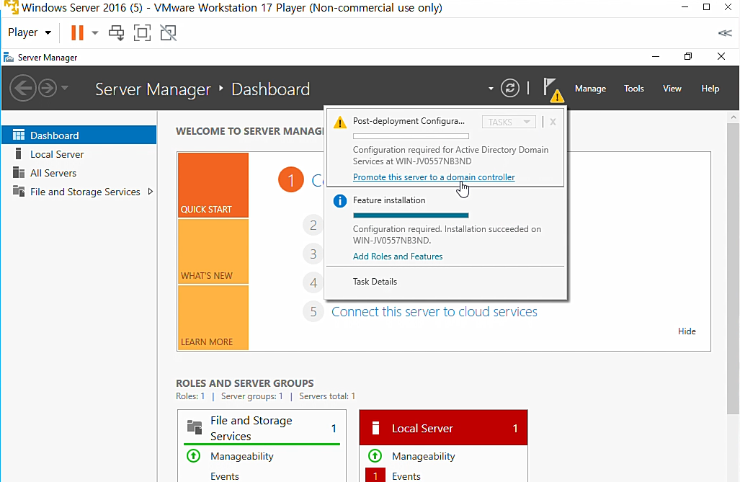Click Promote this server to a domain controller

(434, 177)
